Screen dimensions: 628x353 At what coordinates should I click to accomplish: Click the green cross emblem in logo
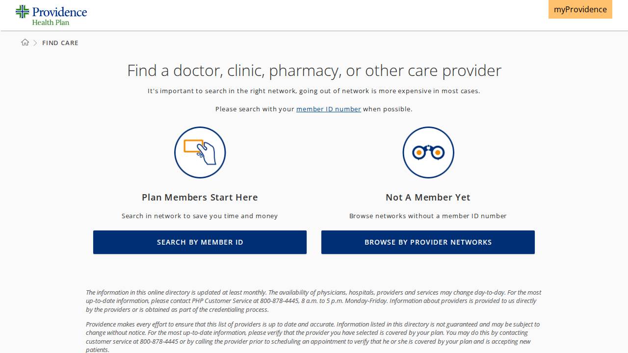[x=23, y=12]
